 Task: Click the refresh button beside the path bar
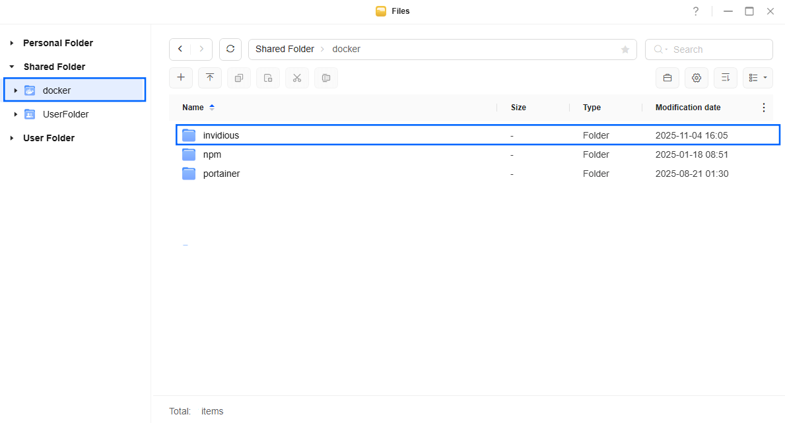(230, 49)
